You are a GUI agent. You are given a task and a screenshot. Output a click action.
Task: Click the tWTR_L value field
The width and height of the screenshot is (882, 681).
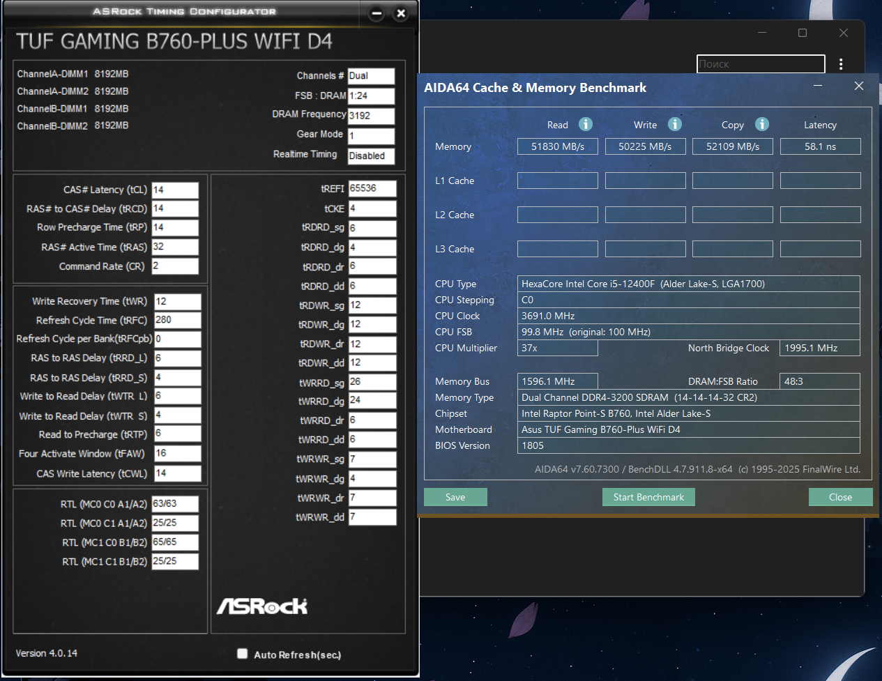click(x=178, y=396)
